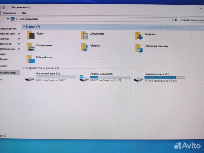Select Музыка in navigation pane
The width and height of the screenshot is (204, 153).
coord(4,59)
